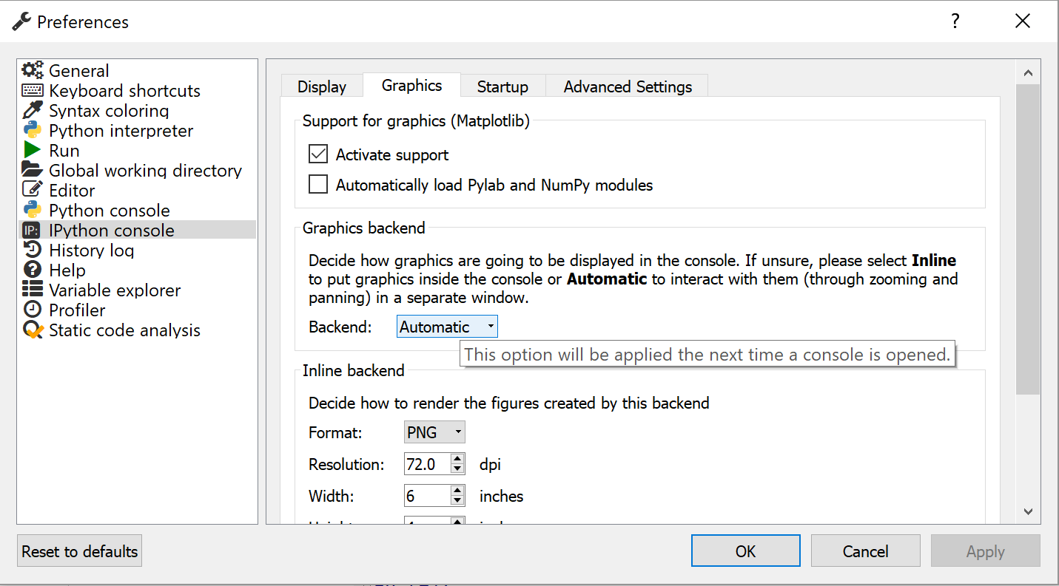Increase Resolution value with up arrow

point(457,460)
